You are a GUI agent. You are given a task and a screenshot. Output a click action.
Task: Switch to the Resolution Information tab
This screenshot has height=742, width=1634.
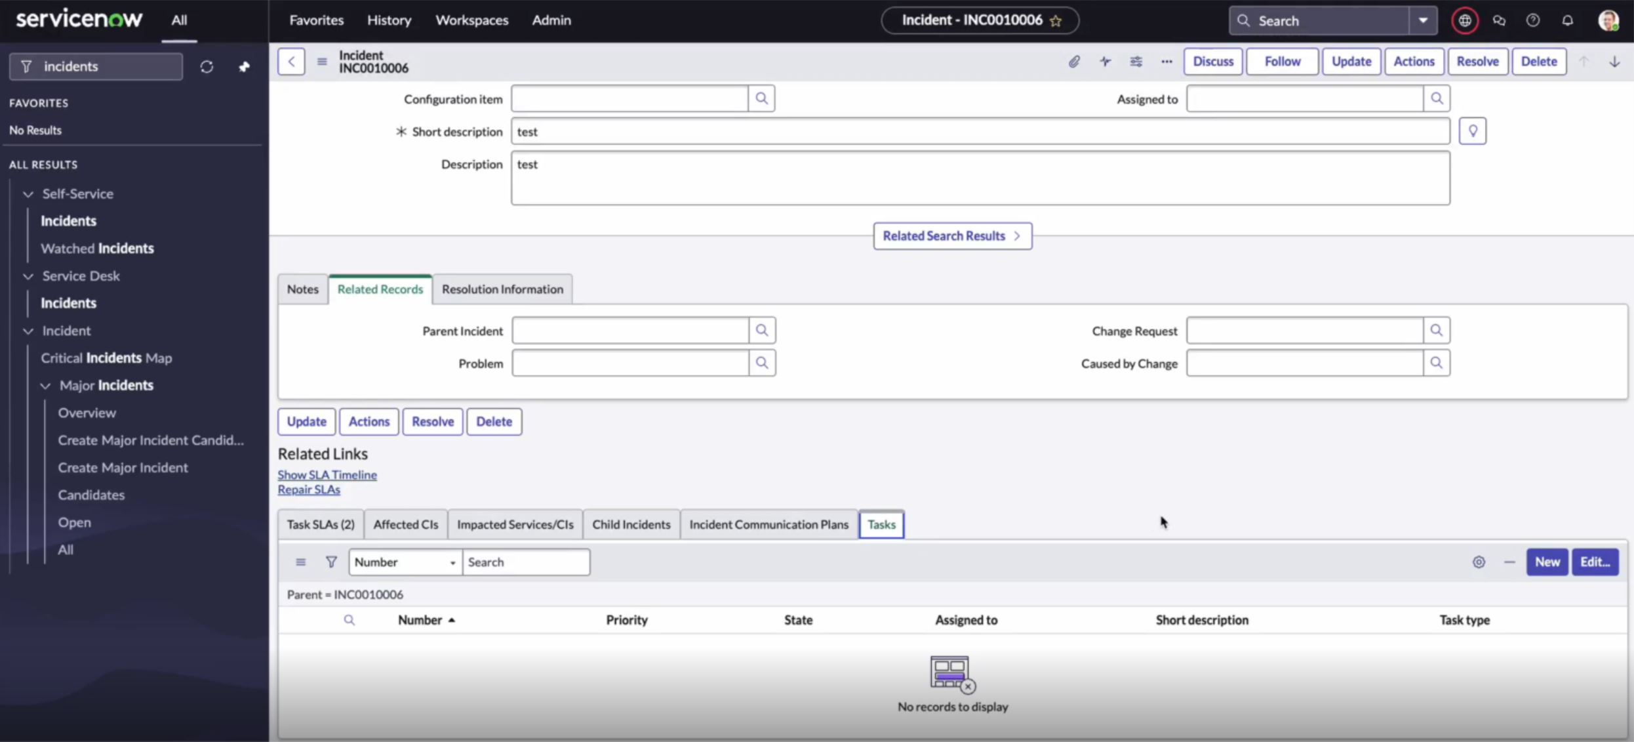pyautogui.click(x=502, y=289)
